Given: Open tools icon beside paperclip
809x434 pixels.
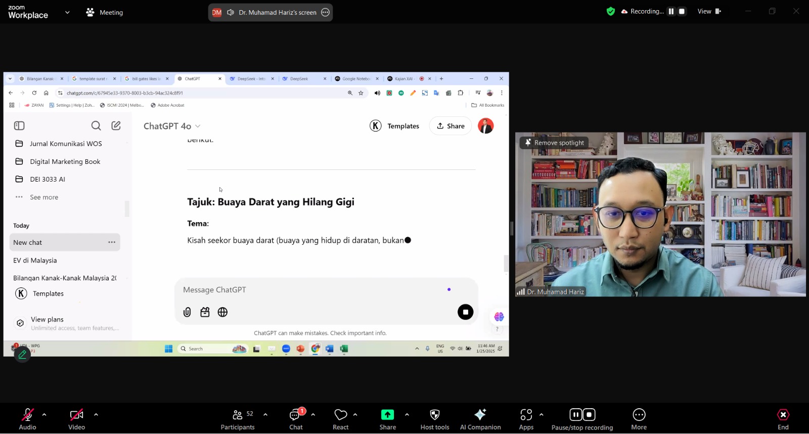Looking at the screenshot, I should click(205, 312).
